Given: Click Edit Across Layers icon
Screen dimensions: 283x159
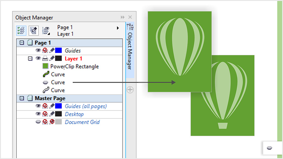Looking at the screenshot, I should coord(33,30).
